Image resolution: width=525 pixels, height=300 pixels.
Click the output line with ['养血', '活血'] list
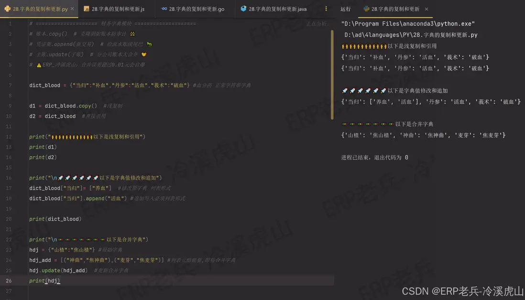(431, 102)
